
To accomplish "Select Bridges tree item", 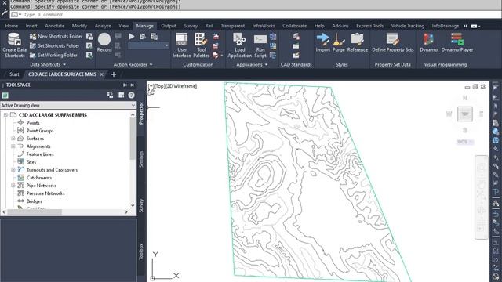I will [x=34, y=201].
